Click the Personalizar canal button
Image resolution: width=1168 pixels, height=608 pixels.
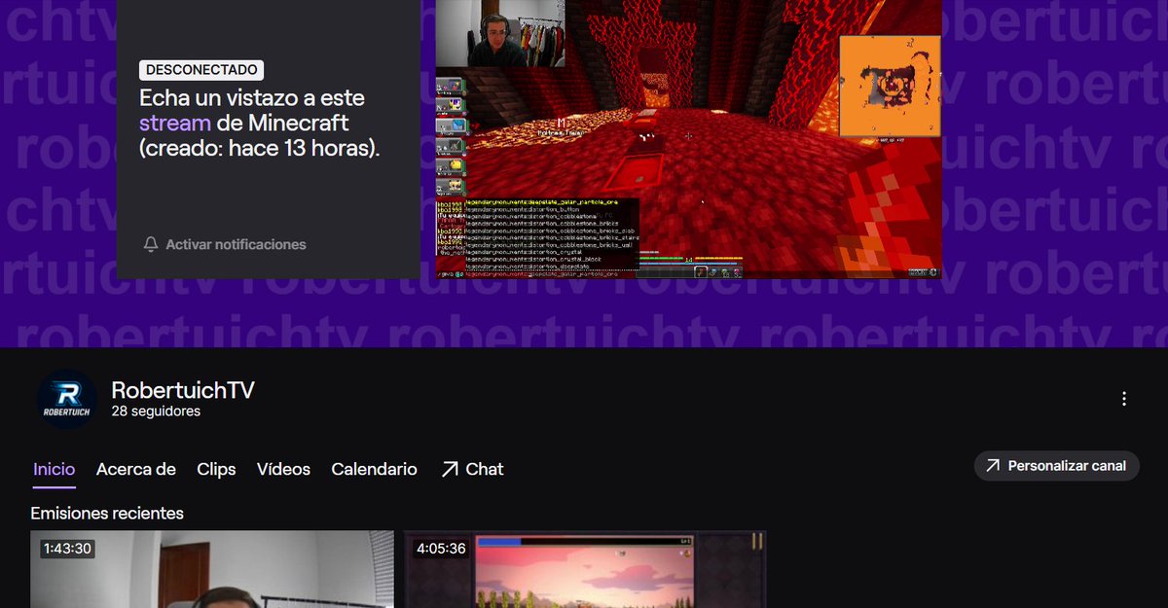tap(1057, 466)
